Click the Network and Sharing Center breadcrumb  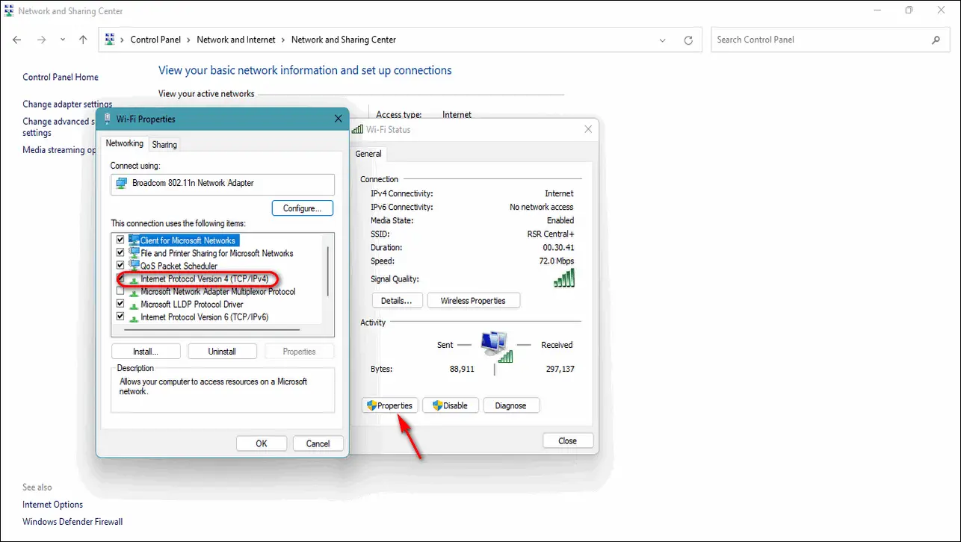[x=344, y=40]
